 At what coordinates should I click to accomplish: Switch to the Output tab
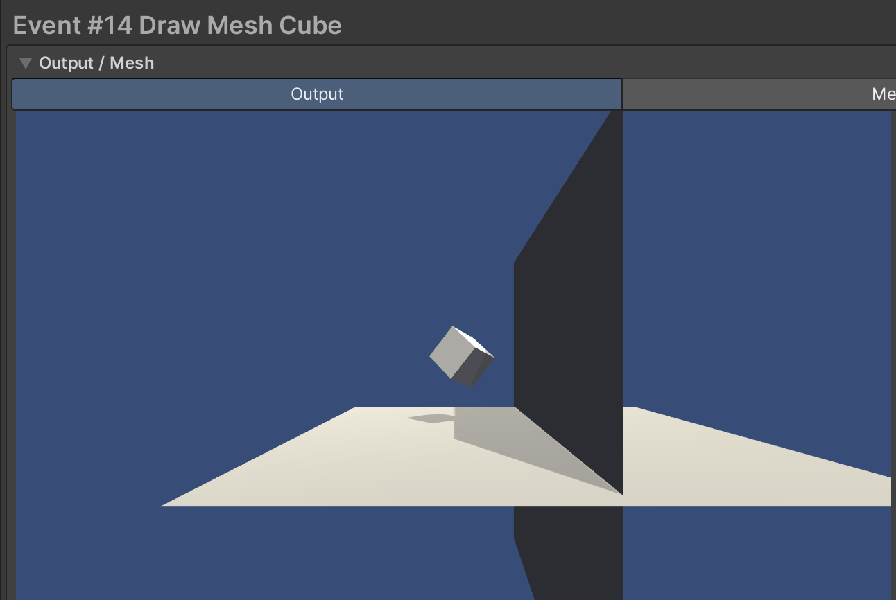tap(317, 94)
